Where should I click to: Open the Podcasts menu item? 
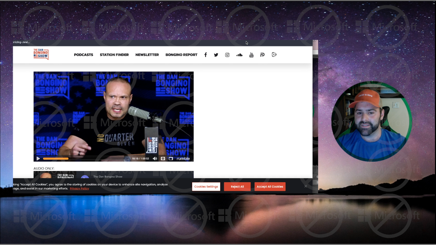tap(83, 55)
